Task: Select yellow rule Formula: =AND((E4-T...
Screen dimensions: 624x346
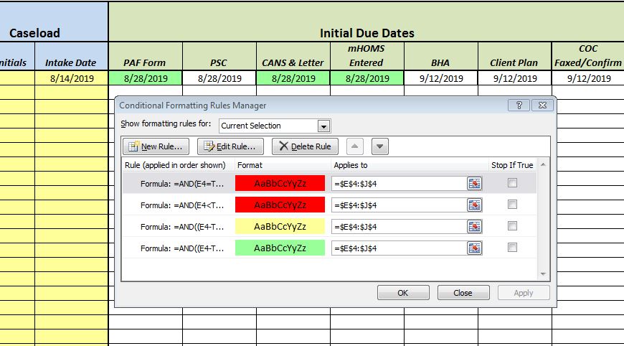Action: click(x=182, y=227)
